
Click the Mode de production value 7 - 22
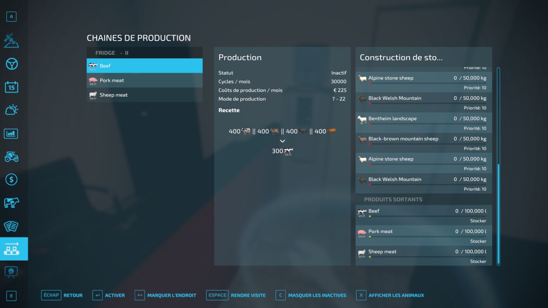[338, 99]
